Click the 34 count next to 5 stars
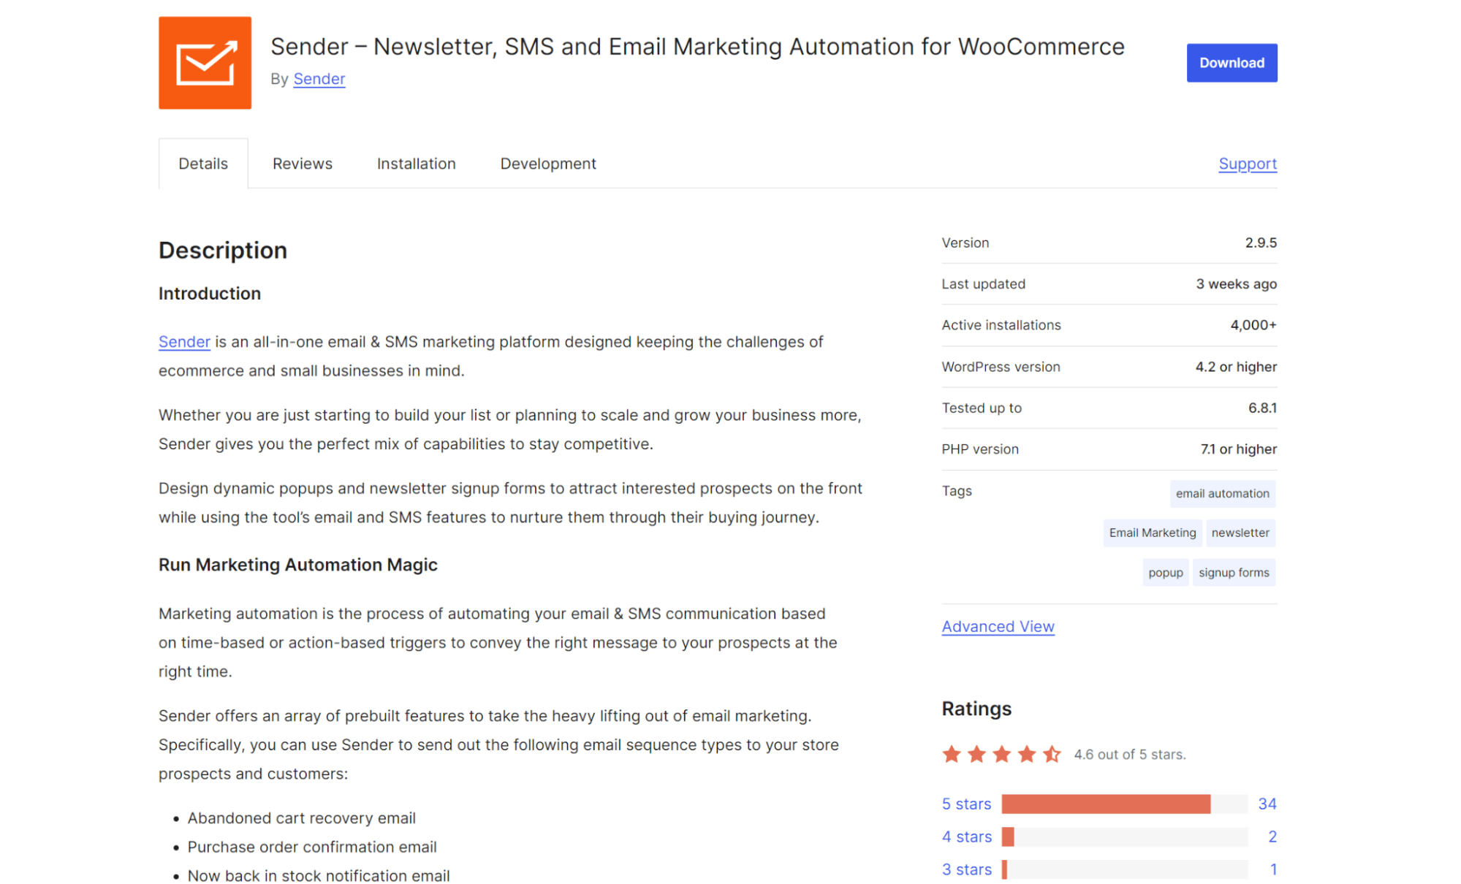This screenshot has height=884, width=1461. click(1267, 804)
